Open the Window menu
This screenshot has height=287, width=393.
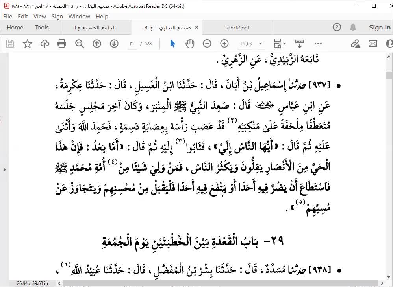coord(79,16)
